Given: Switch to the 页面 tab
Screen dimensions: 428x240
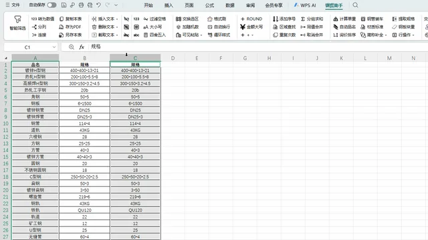Looking at the screenshot, I should (x=189, y=5).
